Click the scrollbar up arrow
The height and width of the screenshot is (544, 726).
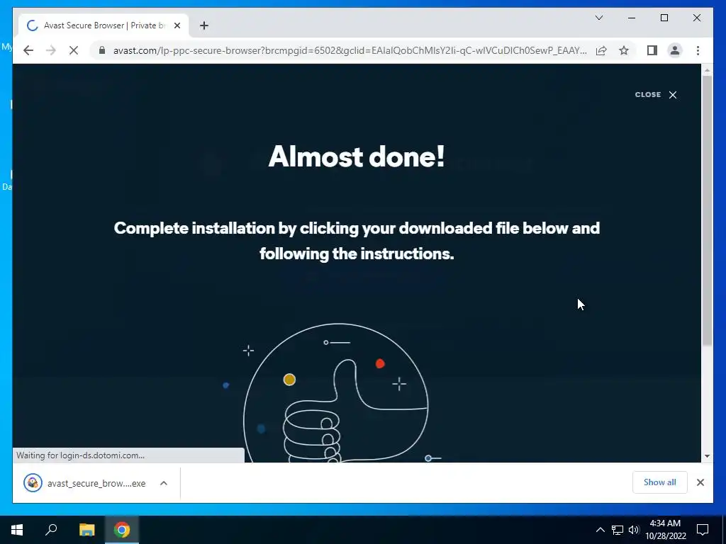coord(707,70)
